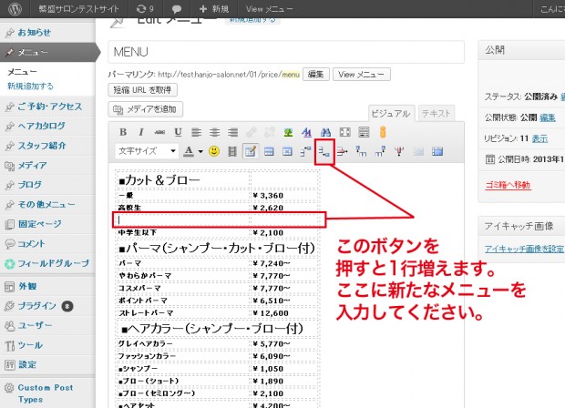This screenshot has width=565, height=408.
Task: Switch to the テキスト editor tab
Action: coord(436,113)
